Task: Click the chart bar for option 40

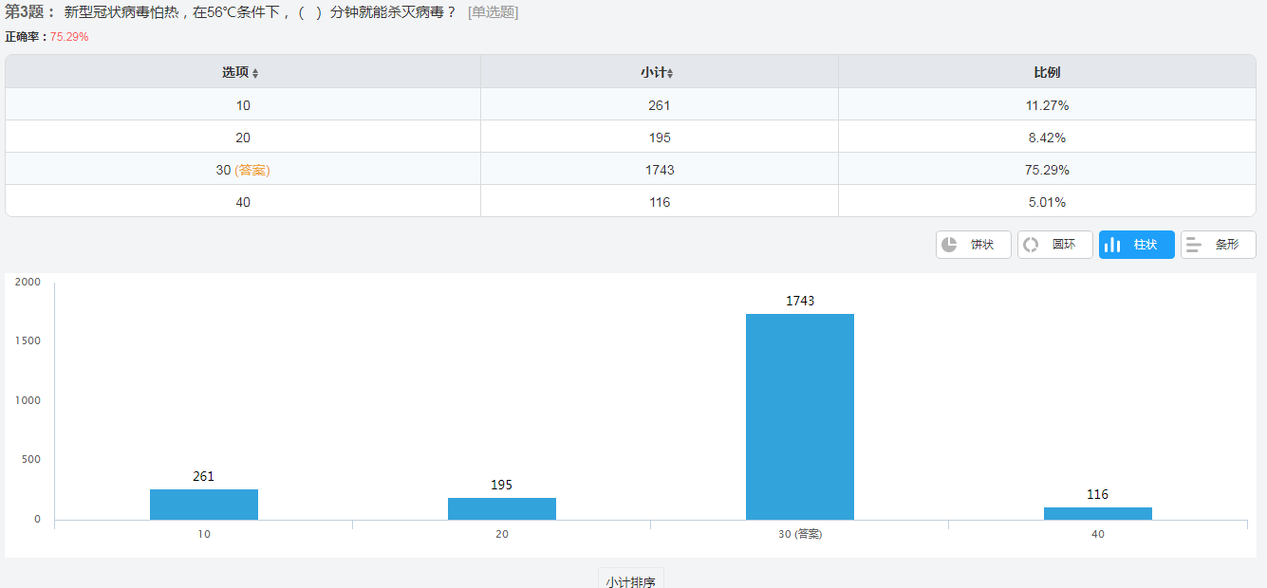Action: pyautogui.click(x=1097, y=513)
